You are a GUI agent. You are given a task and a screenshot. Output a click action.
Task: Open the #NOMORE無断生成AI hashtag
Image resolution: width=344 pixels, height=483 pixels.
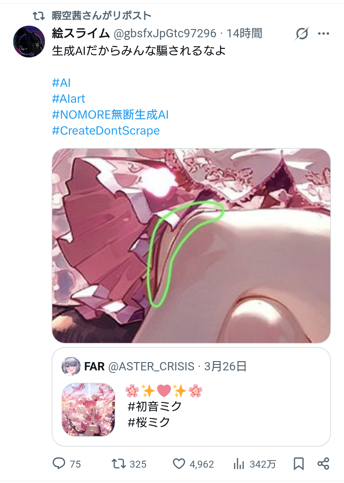point(110,115)
